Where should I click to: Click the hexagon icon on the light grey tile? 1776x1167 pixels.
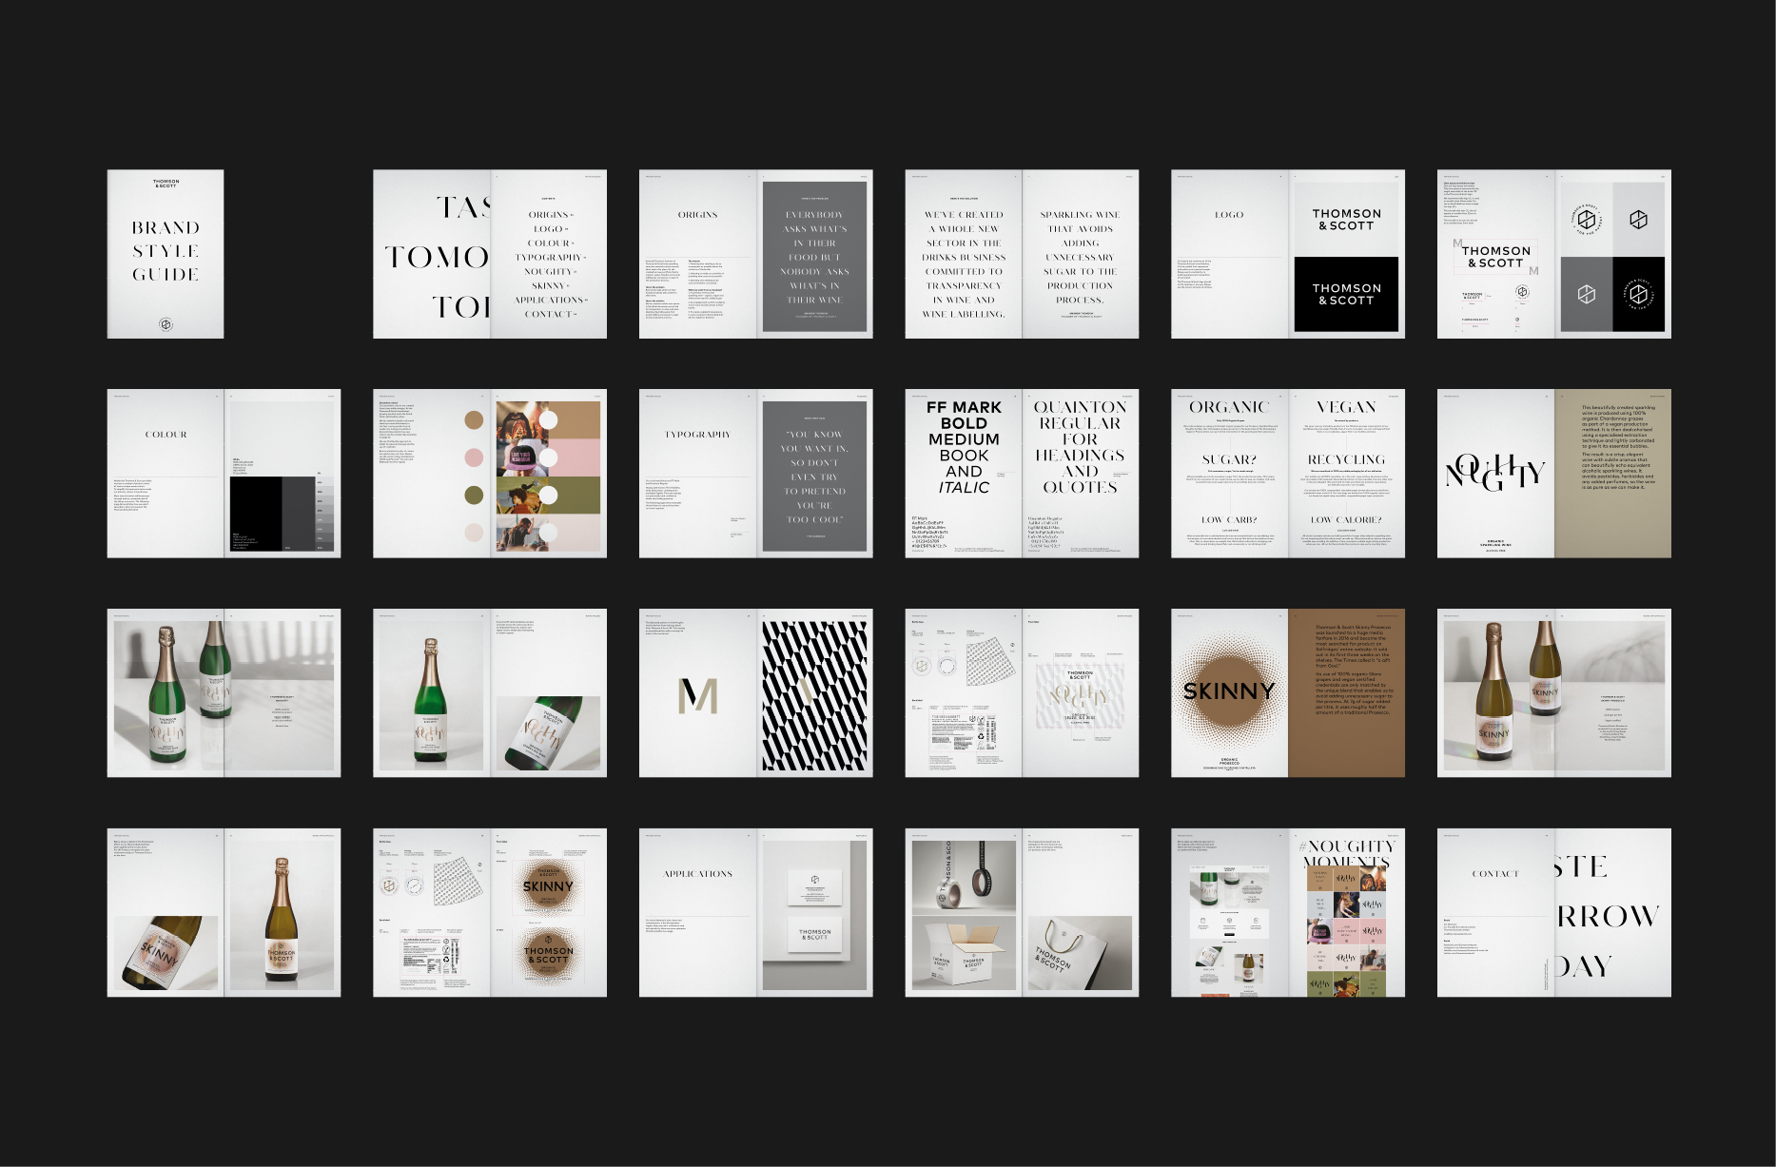click(1638, 220)
